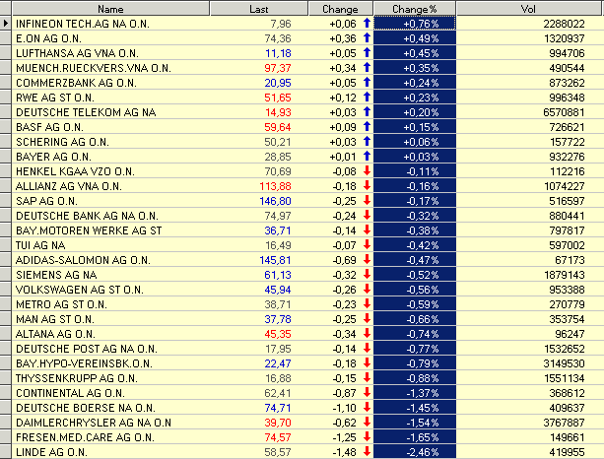The height and width of the screenshot is (459, 604).
Task: Click the current-row marker beside INFINEON TECH.AG
Action: 5,24
